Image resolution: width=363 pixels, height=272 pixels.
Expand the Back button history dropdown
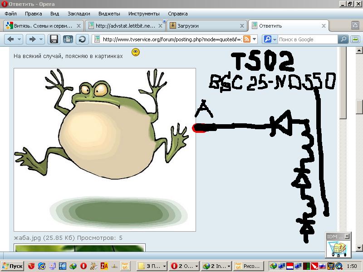click(x=20, y=39)
